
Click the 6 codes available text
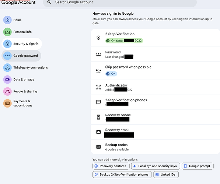pyautogui.click(x=117, y=149)
